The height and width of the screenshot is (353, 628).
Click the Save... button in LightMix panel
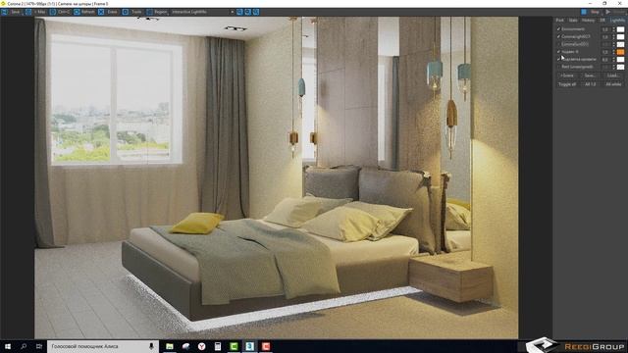[x=590, y=76]
